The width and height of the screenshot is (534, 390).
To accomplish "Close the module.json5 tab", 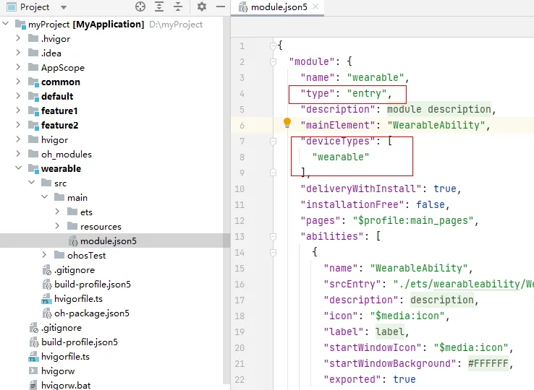I will 315,6.
